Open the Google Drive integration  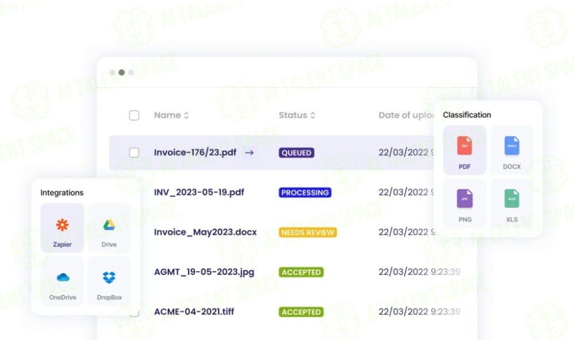click(x=109, y=228)
